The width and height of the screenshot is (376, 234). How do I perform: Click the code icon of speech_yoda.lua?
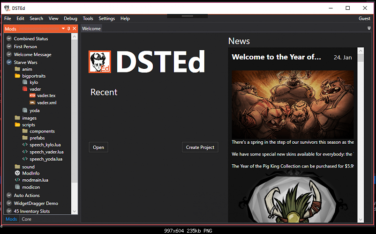[x=25, y=159]
